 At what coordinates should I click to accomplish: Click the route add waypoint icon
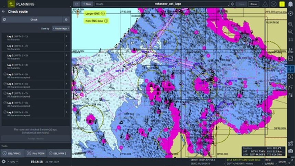point(291,87)
